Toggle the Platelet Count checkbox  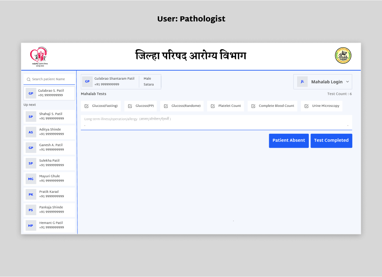coord(213,106)
